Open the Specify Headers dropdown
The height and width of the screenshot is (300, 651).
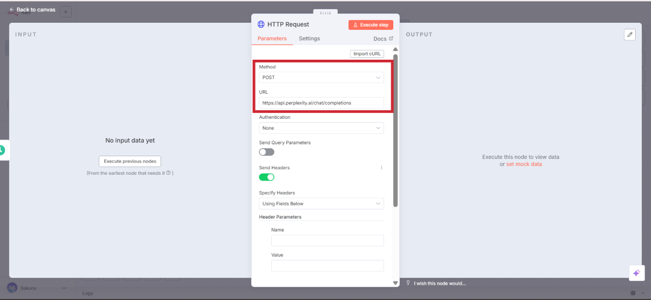coord(321,204)
